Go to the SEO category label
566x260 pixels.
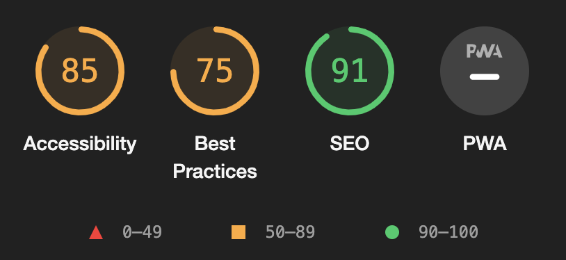pyautogui.click(x=350, y=144)
